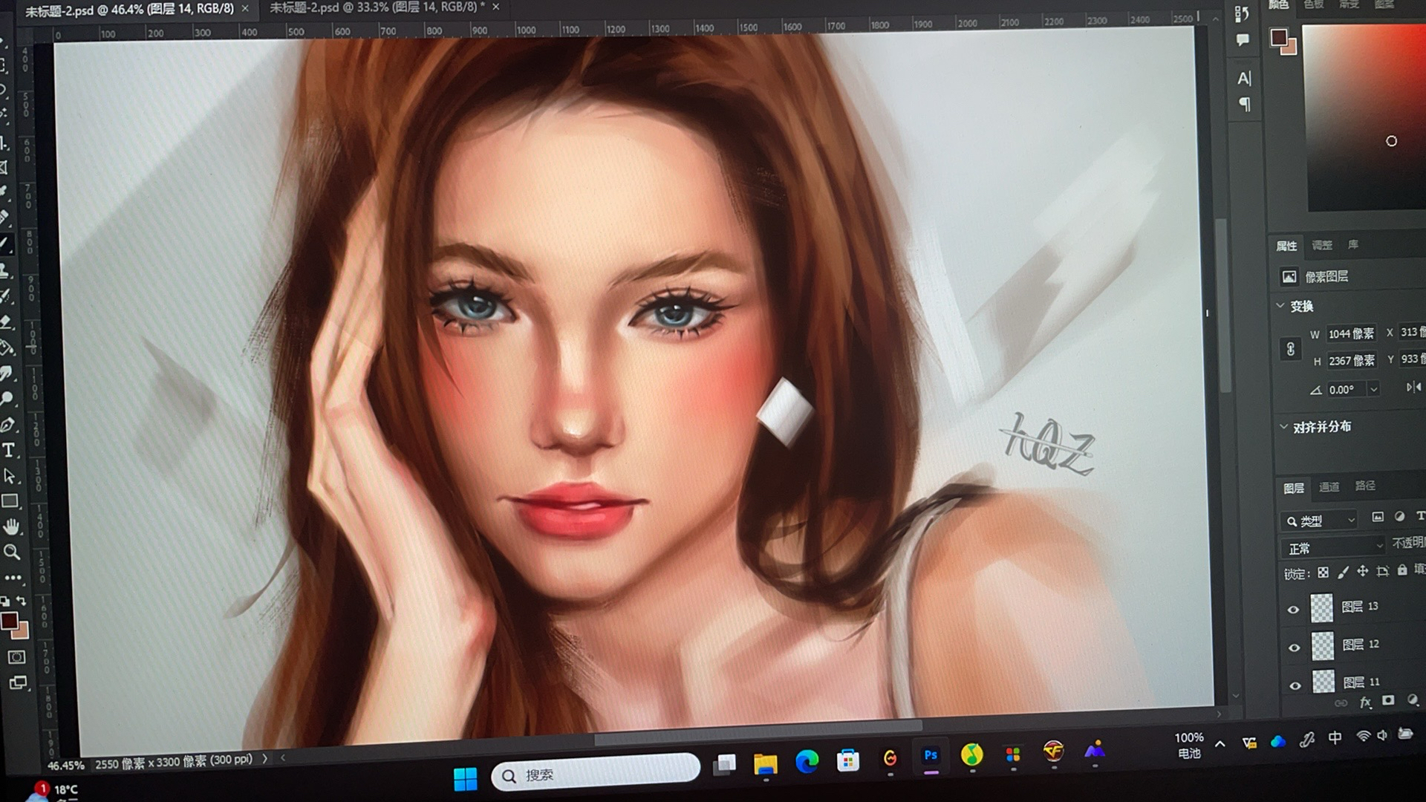
Task: Click the link width and height icon
Action: click(1290, 349)
